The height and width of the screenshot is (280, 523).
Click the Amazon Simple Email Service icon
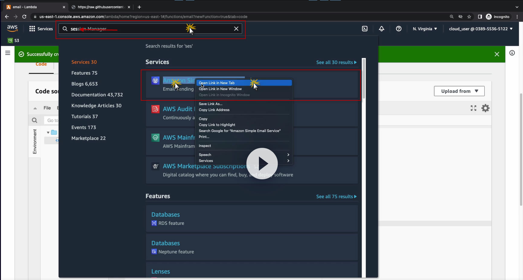[155, 80]
